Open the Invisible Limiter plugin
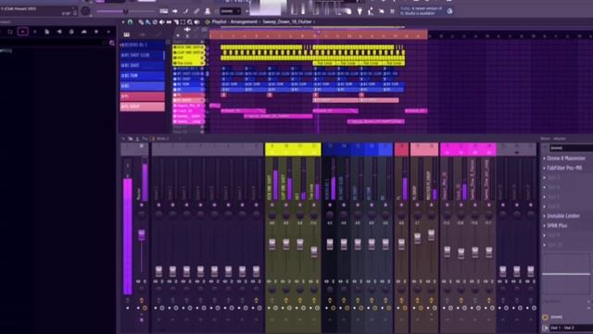The height and width of the screenshot is (334, 593). [x=563, y=216]
